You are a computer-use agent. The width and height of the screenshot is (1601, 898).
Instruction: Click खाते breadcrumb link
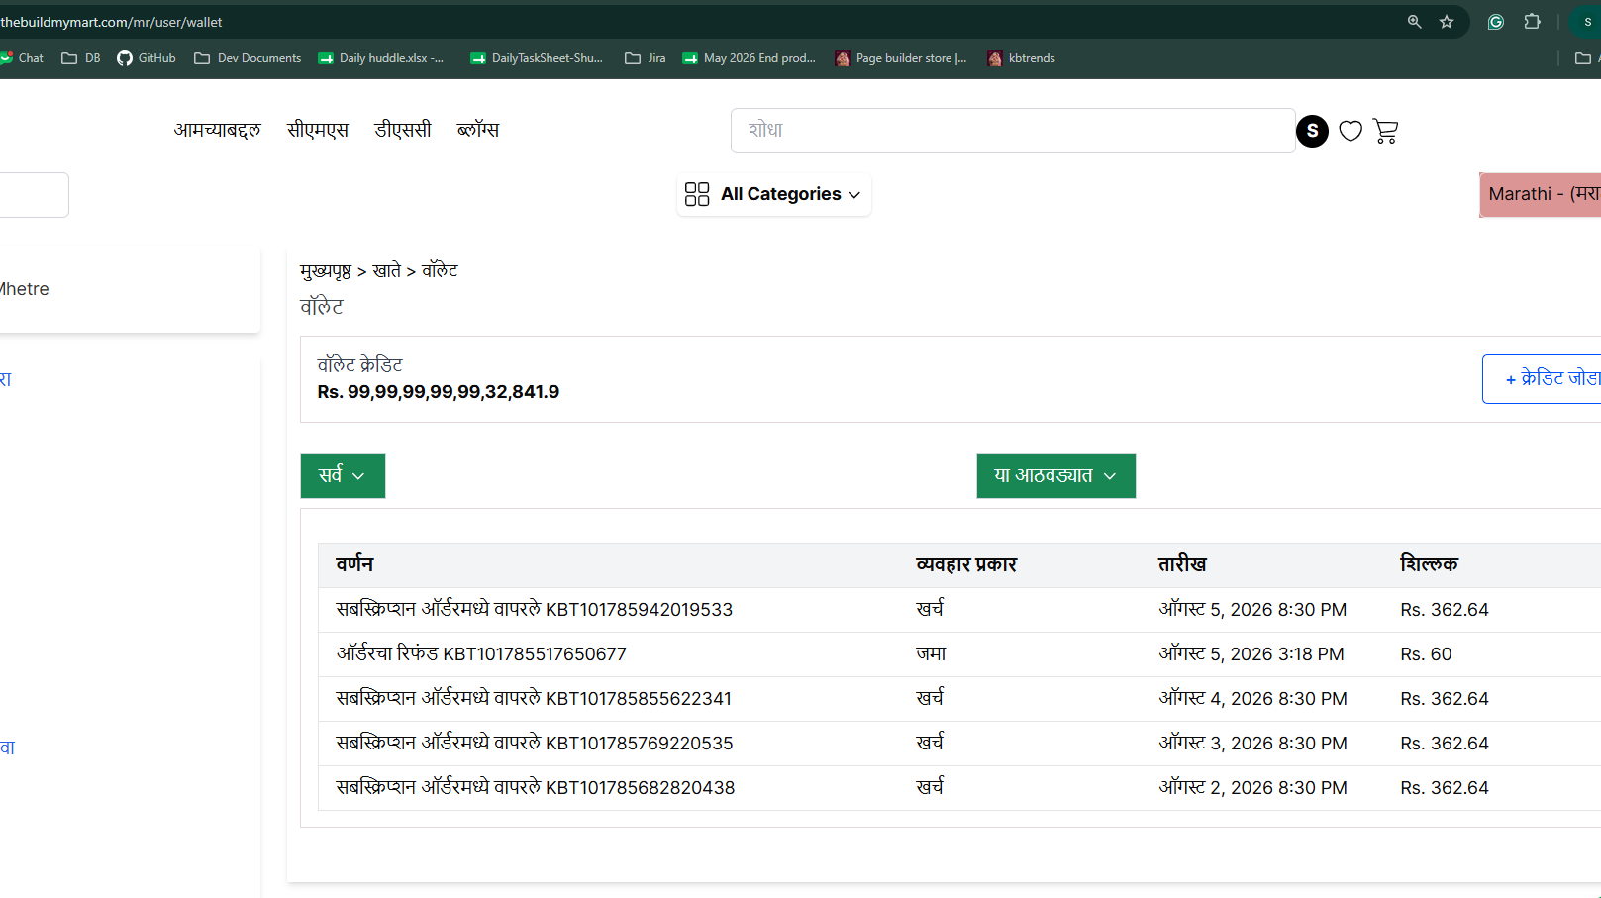pyautogui.click(x=387, y=270)
